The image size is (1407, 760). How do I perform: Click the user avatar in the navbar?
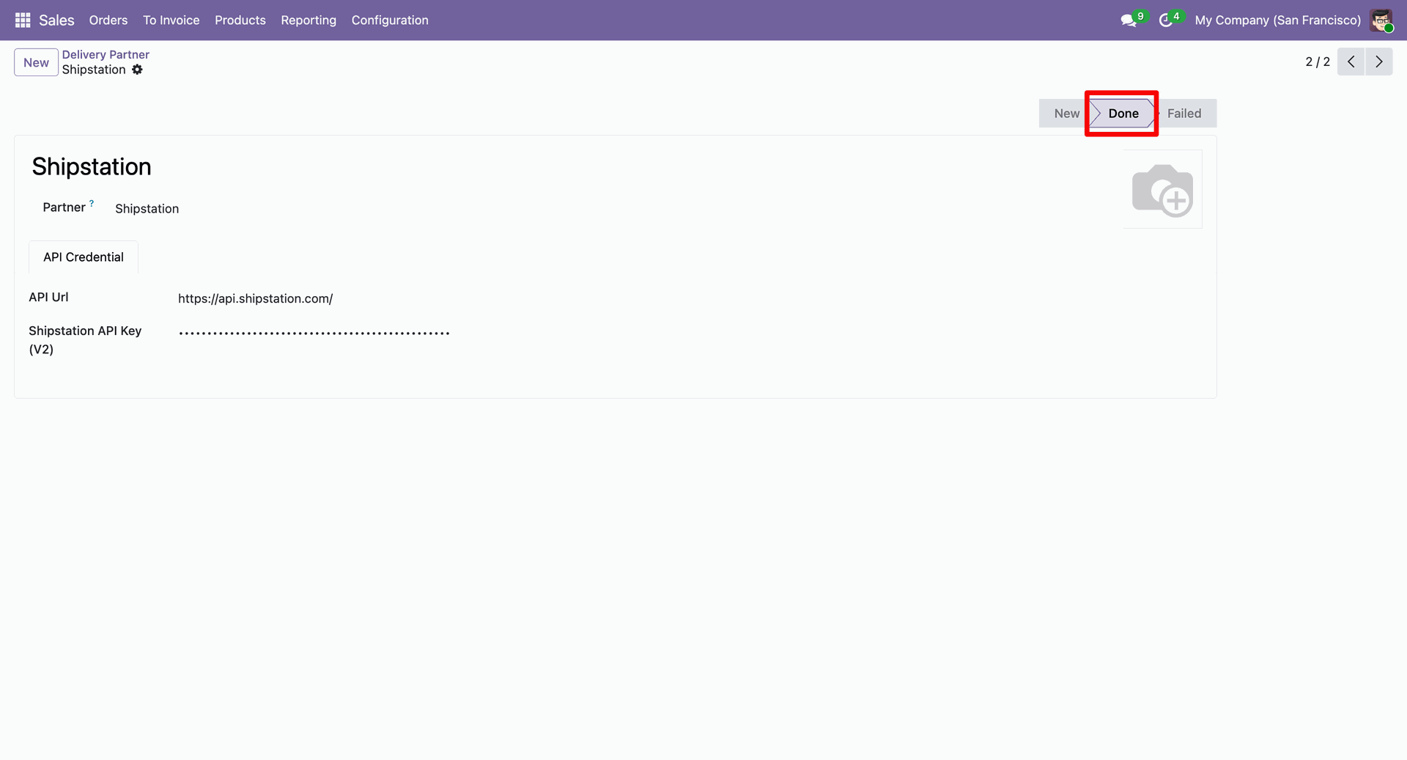[x=1381, y=20]
